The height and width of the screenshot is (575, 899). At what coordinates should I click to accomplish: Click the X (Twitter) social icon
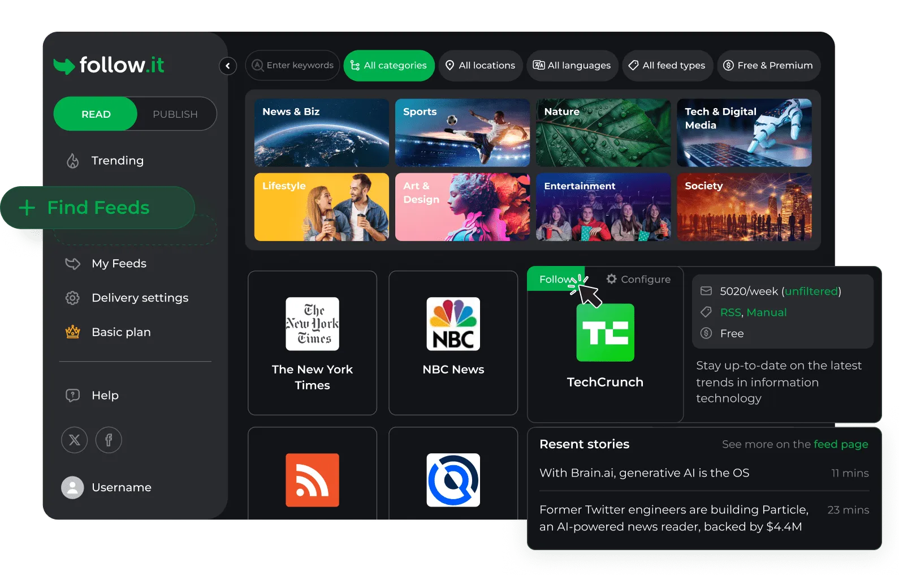point(74,440)
